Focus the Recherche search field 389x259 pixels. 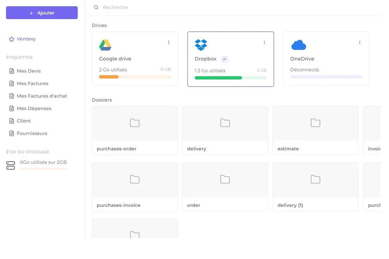click(x=115, y=7)
